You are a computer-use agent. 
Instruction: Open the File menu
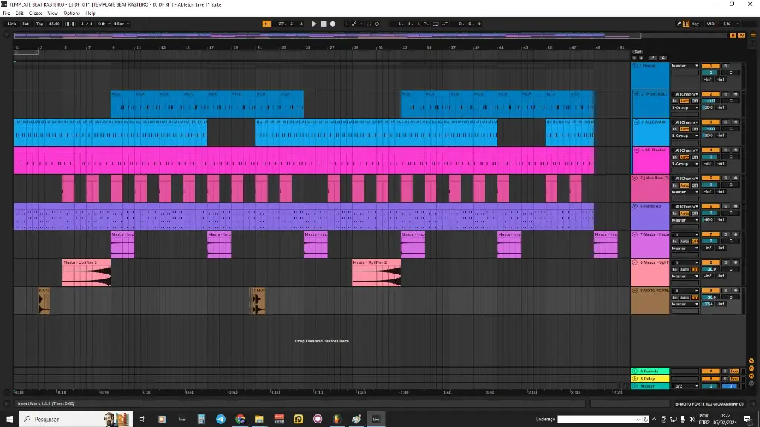coord(6,13)
